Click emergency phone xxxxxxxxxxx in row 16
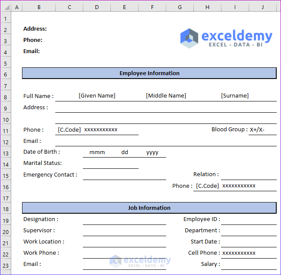Image resolution: width=281 pixels, height=275 pixels. [x=239, y=186]
